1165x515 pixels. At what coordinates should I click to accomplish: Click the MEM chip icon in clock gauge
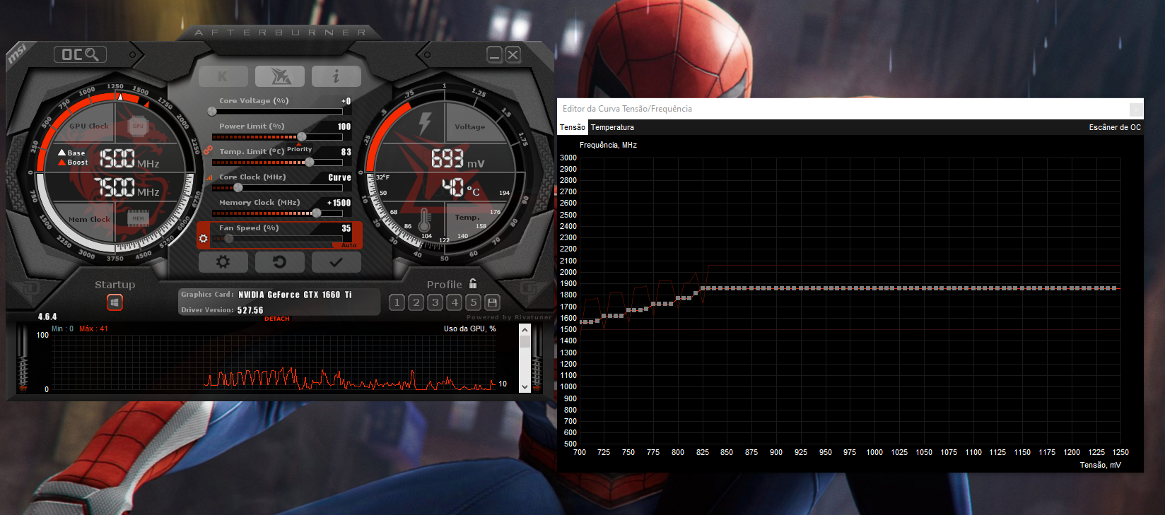pyautogui.click(x=138, y=218)
